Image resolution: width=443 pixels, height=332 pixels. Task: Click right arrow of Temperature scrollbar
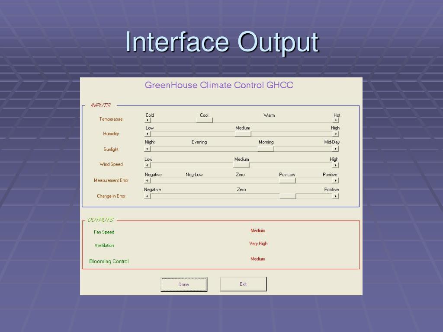click(336, 120)
